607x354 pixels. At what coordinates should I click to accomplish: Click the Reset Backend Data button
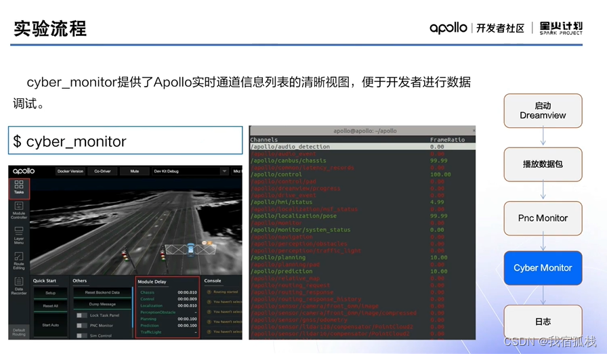102,292
